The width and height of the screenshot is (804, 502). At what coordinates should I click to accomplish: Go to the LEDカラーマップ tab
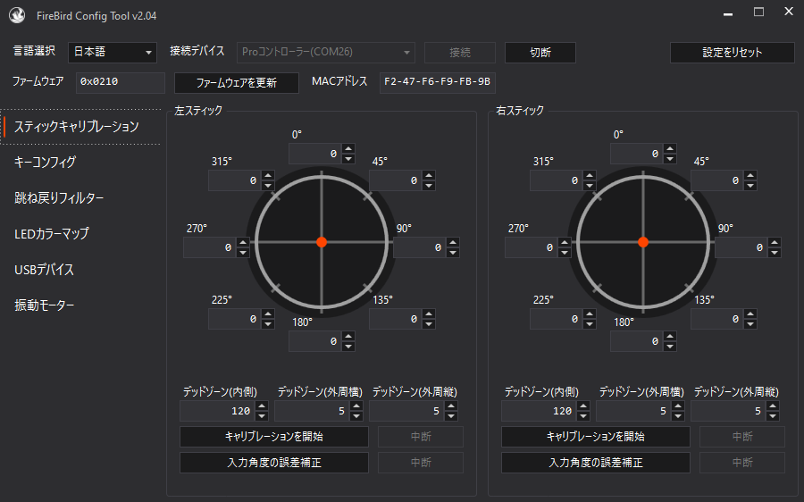[x=81, y=234]
